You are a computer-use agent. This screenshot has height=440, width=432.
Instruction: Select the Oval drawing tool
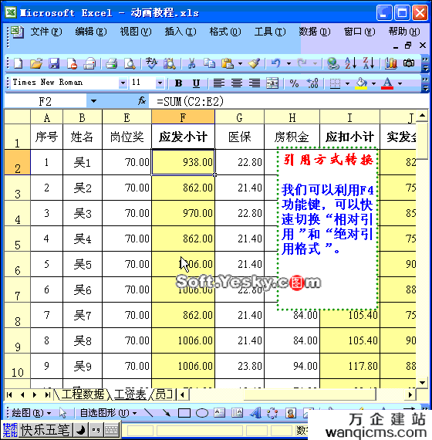(201, 413)
